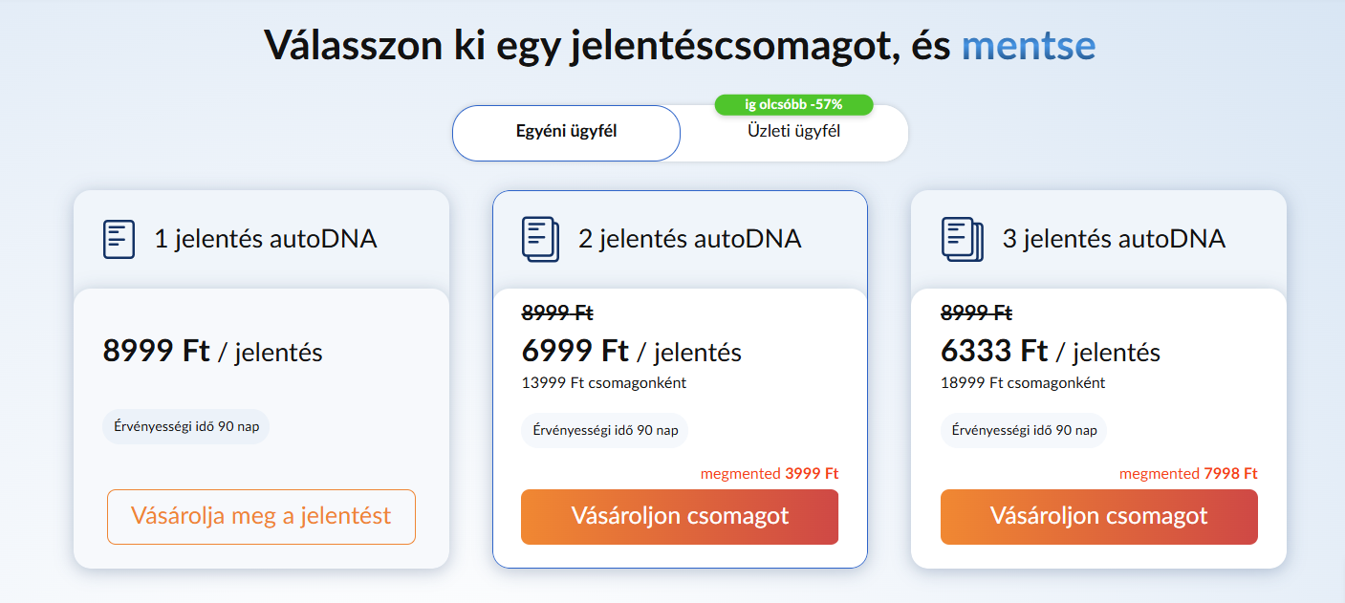The height and width of the screenshot is (603, 1345).
Task: Click 'megmented 7998 Ft' savings text
Action: [1187, 473]
